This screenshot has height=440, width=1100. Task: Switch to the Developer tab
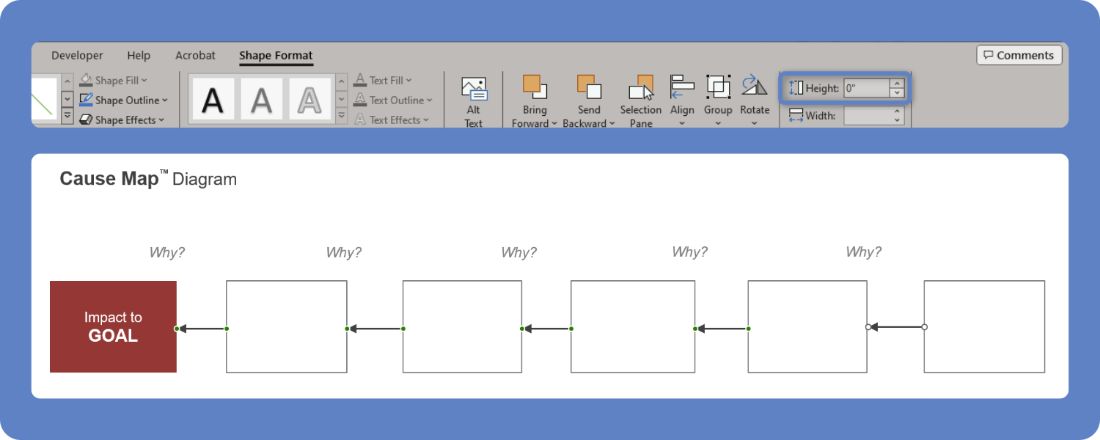point(77,55)
